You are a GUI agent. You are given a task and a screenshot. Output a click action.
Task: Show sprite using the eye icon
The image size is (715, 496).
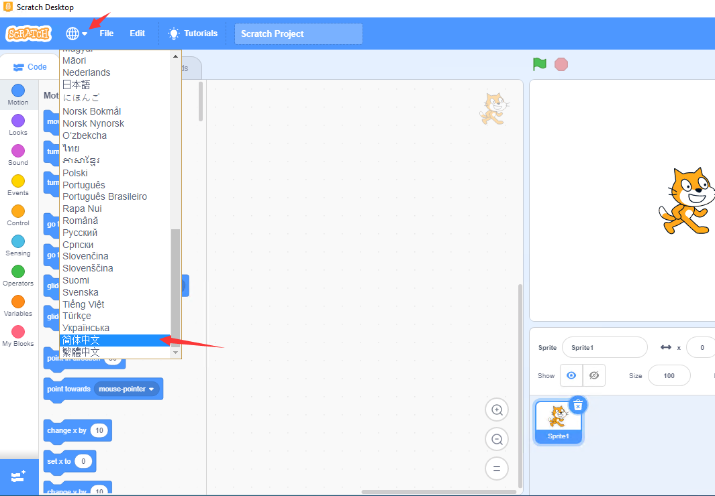tap(571, 376)
